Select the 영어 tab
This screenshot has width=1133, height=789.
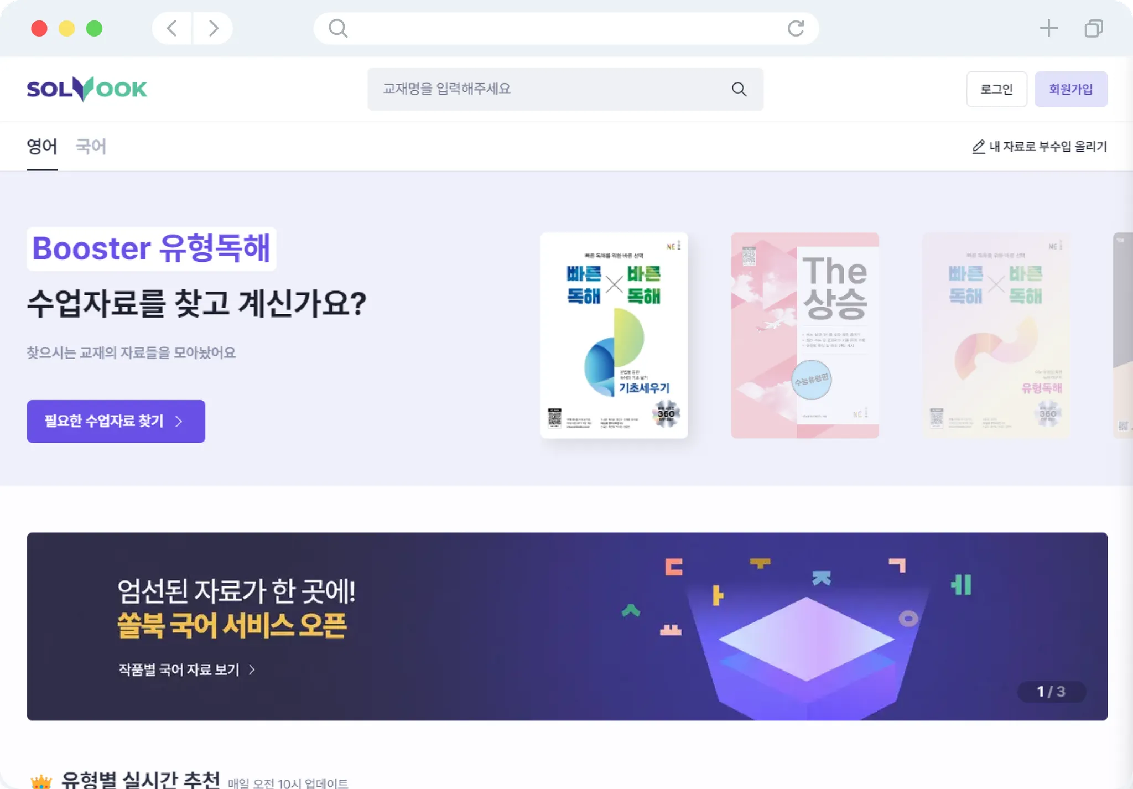click(42, 147)
